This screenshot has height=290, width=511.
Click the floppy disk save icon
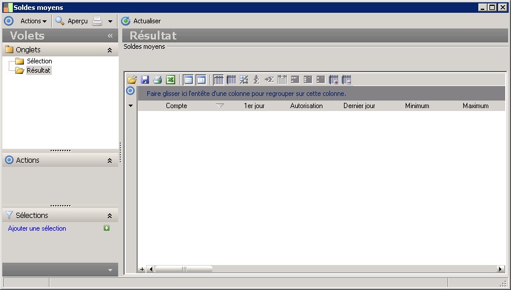click(x=145, y=80)
